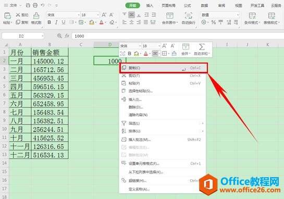Viewport: 284px width, 199px height.
Task: Choose 复制(C) in context menu
Action: (x=164, y=68)
